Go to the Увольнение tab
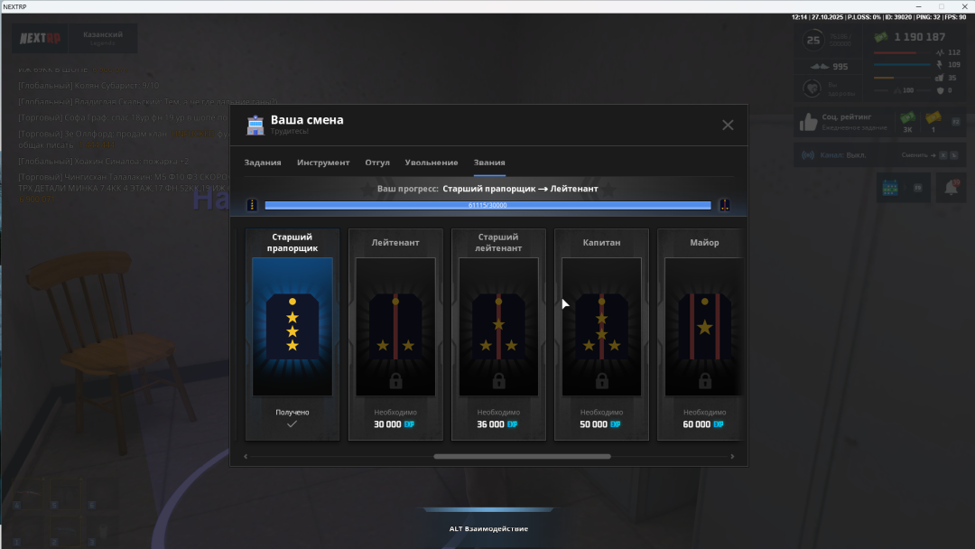 pyautogui.click(x=432, y=163)
